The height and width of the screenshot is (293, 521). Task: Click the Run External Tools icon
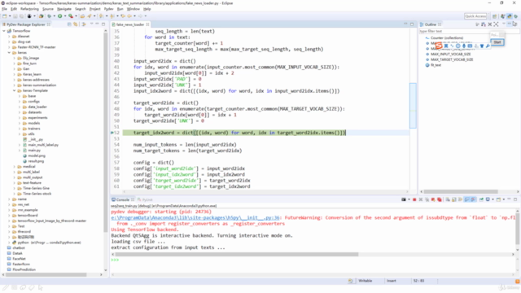click(71, 16)
